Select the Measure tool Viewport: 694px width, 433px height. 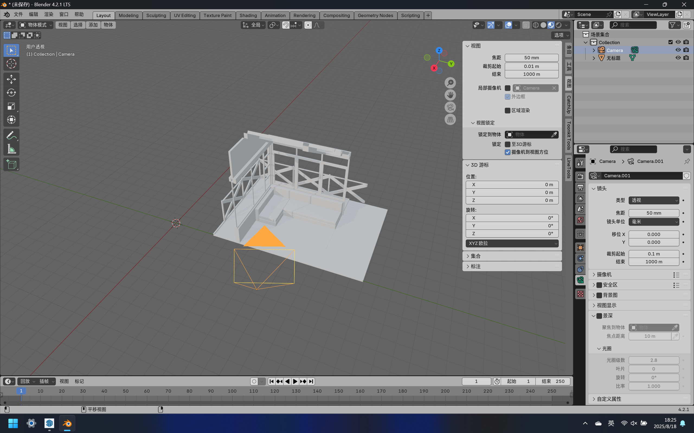11,149
